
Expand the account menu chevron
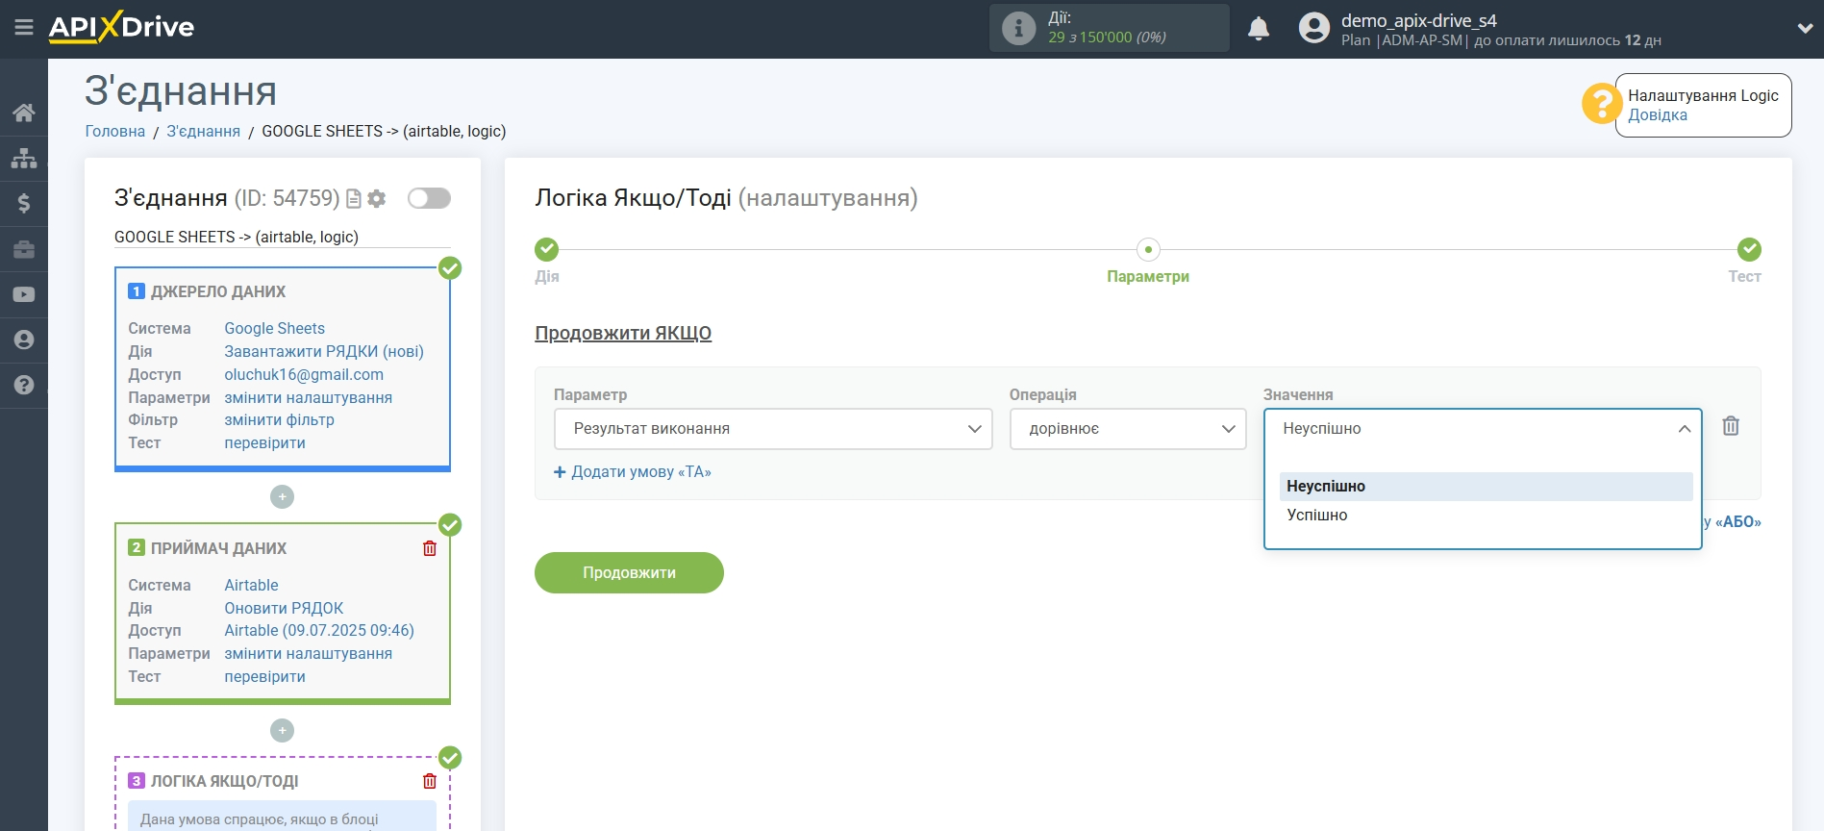(1805, 29)
